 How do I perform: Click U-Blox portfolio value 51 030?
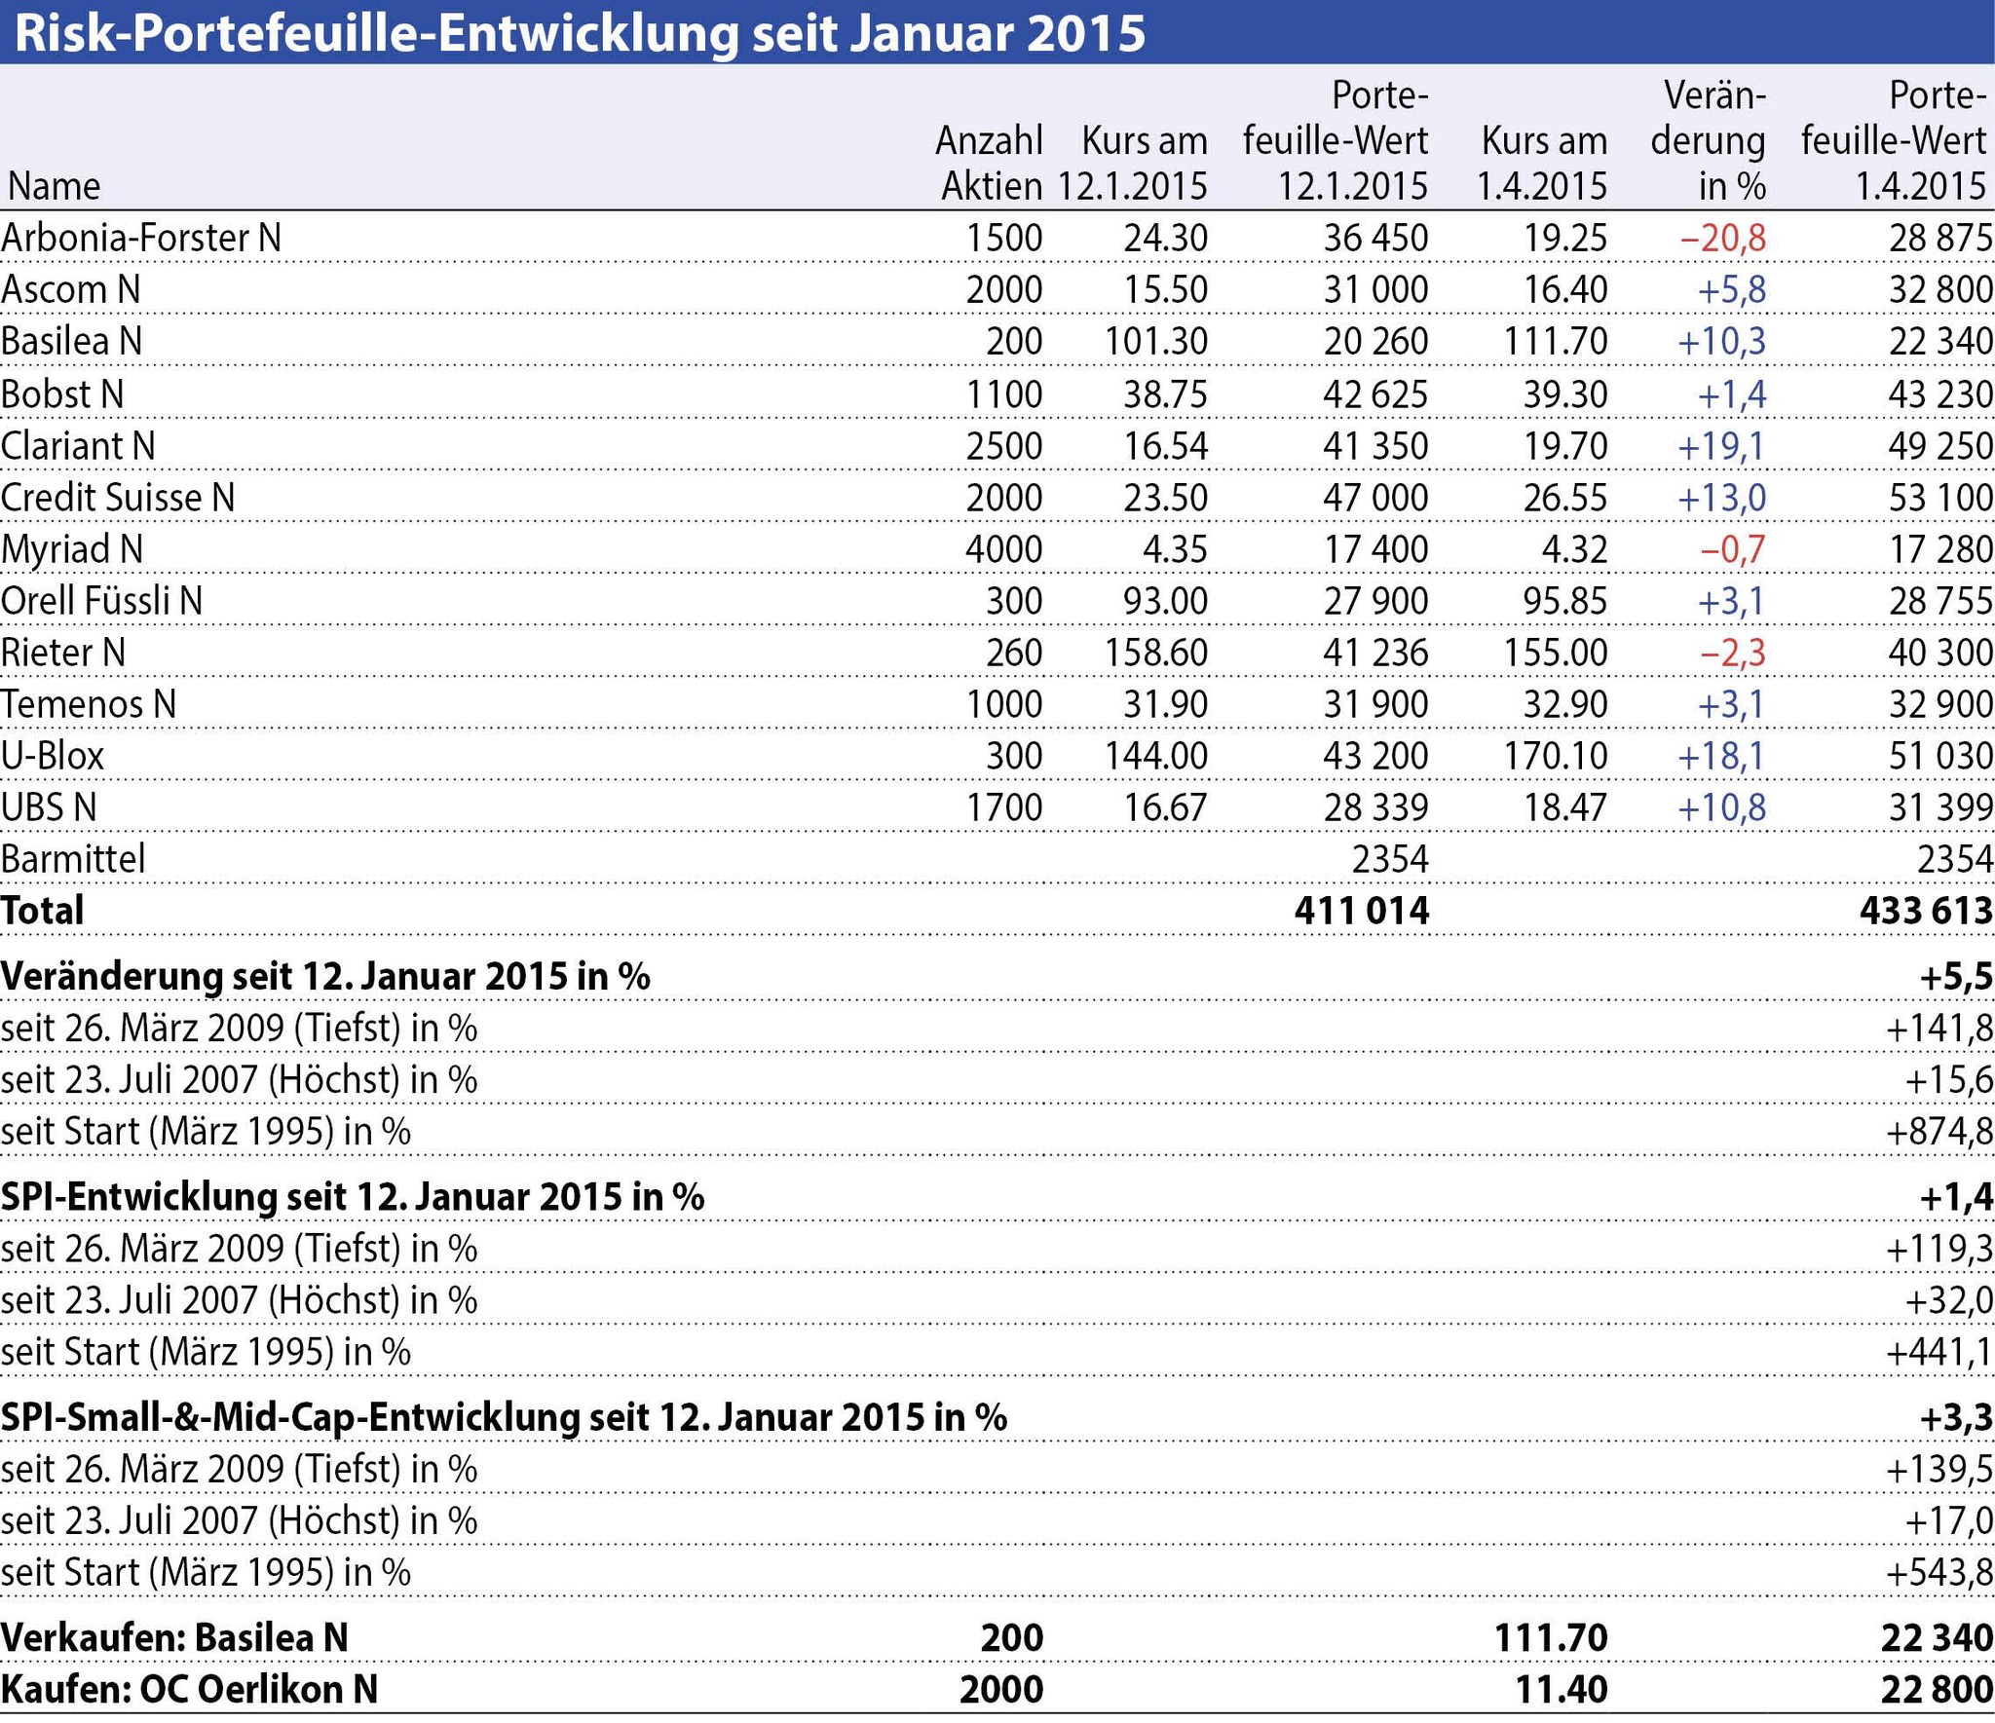click(1939, 756)
